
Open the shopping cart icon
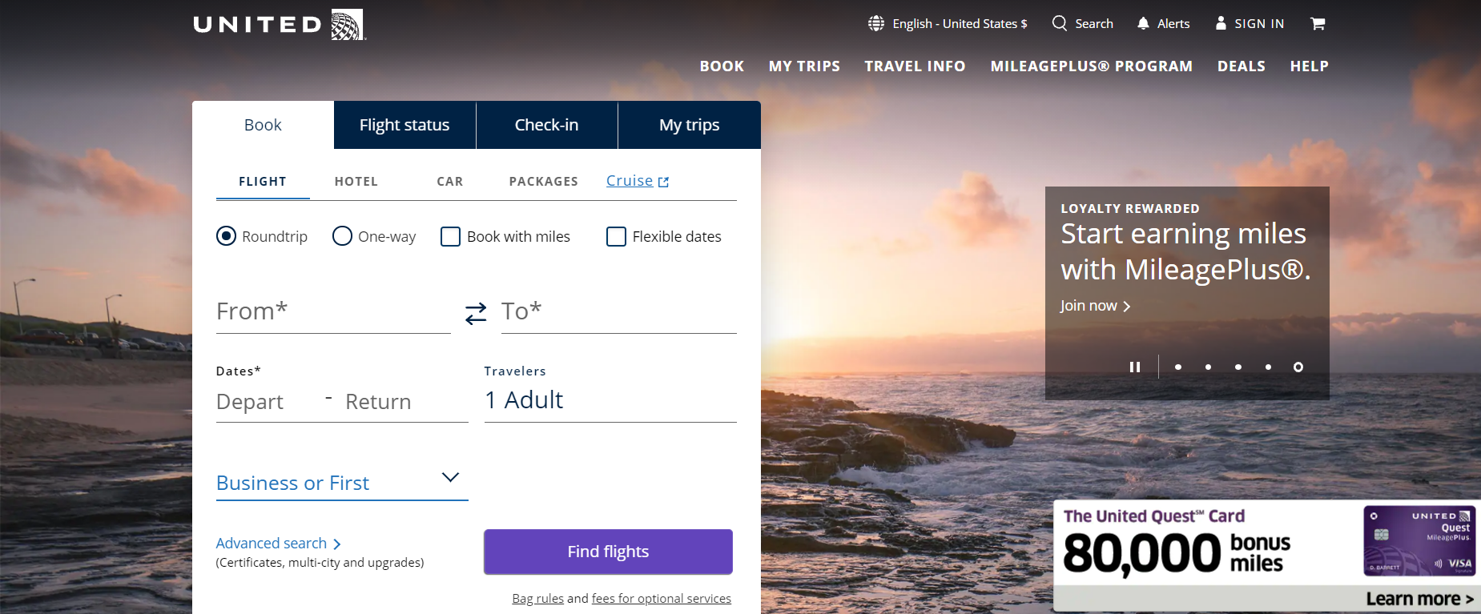(1318, 23)
